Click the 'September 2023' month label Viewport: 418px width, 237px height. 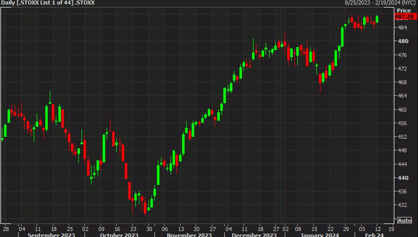click(x=51, y=235)
